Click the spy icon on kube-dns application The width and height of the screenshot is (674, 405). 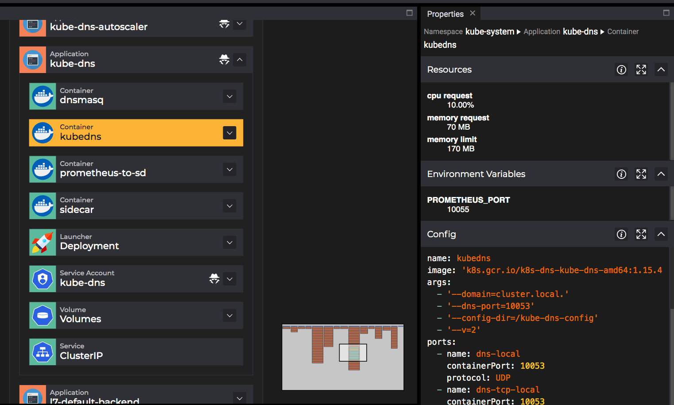click(224, 60)
